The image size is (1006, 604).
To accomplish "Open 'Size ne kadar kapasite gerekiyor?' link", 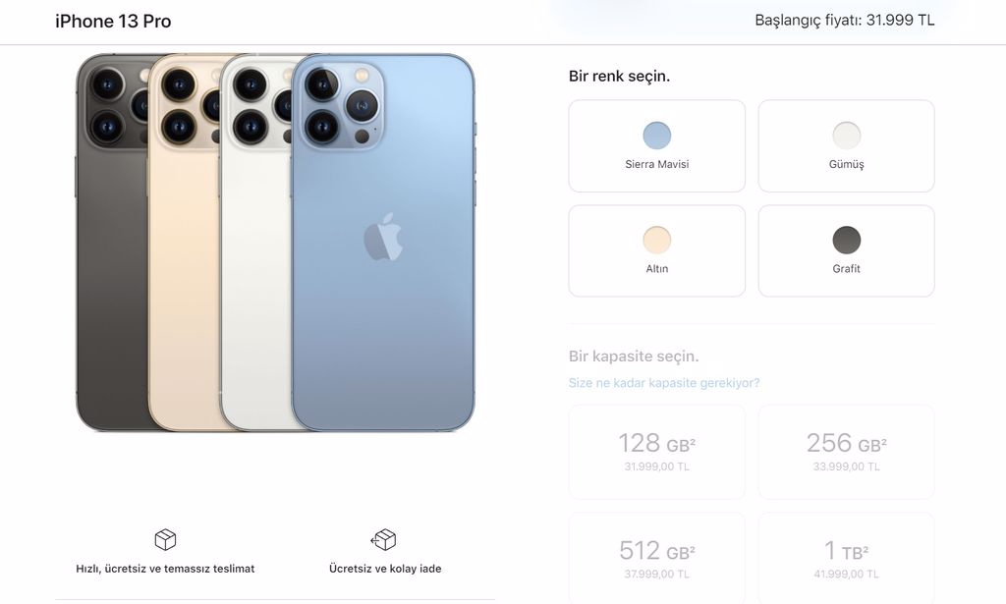I will 664,383.
